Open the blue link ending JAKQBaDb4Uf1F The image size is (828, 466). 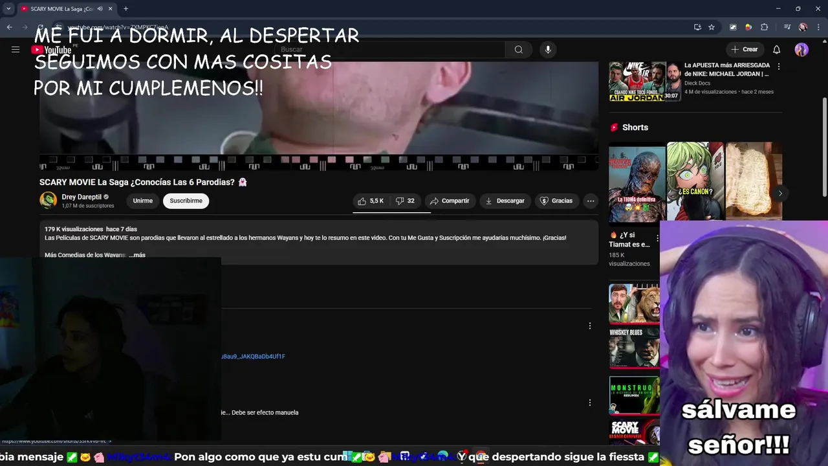tap(253, 357)
